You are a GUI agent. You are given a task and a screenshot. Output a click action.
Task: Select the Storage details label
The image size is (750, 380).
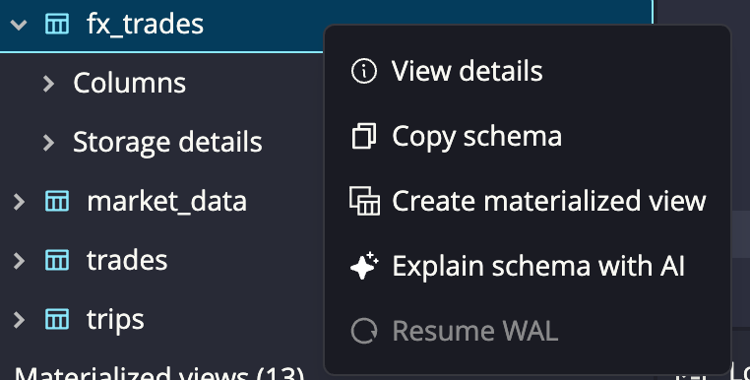pos(167,142)
